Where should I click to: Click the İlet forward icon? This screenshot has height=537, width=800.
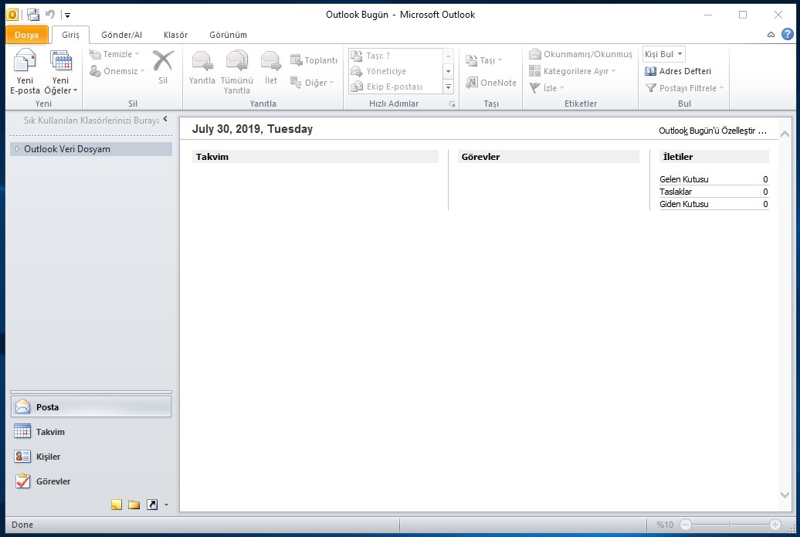tap(271, 67)
